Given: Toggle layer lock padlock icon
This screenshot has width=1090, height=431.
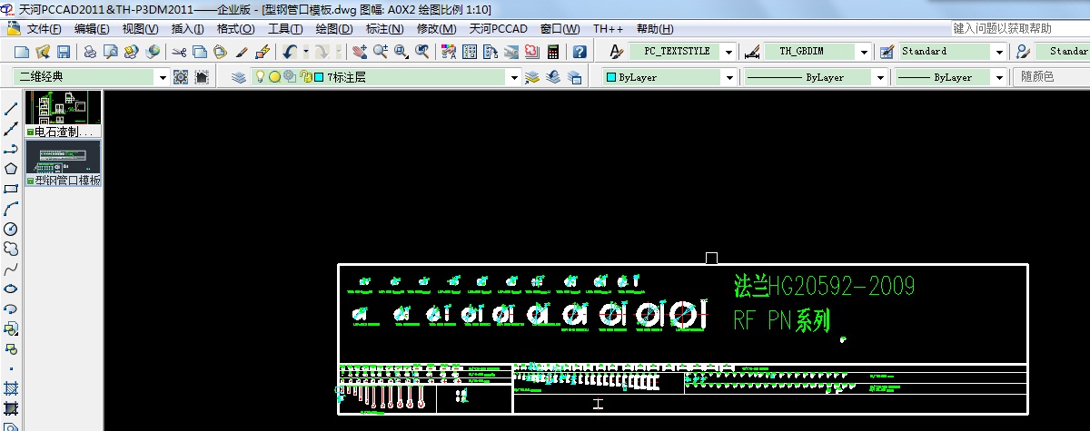Looking at the screenshot, I should tap(305, 77).
